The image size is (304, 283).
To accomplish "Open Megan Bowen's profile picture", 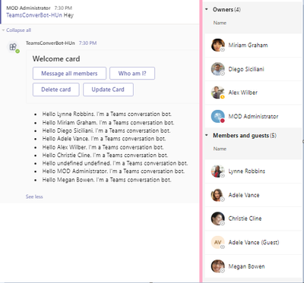I will coord(218,266).
